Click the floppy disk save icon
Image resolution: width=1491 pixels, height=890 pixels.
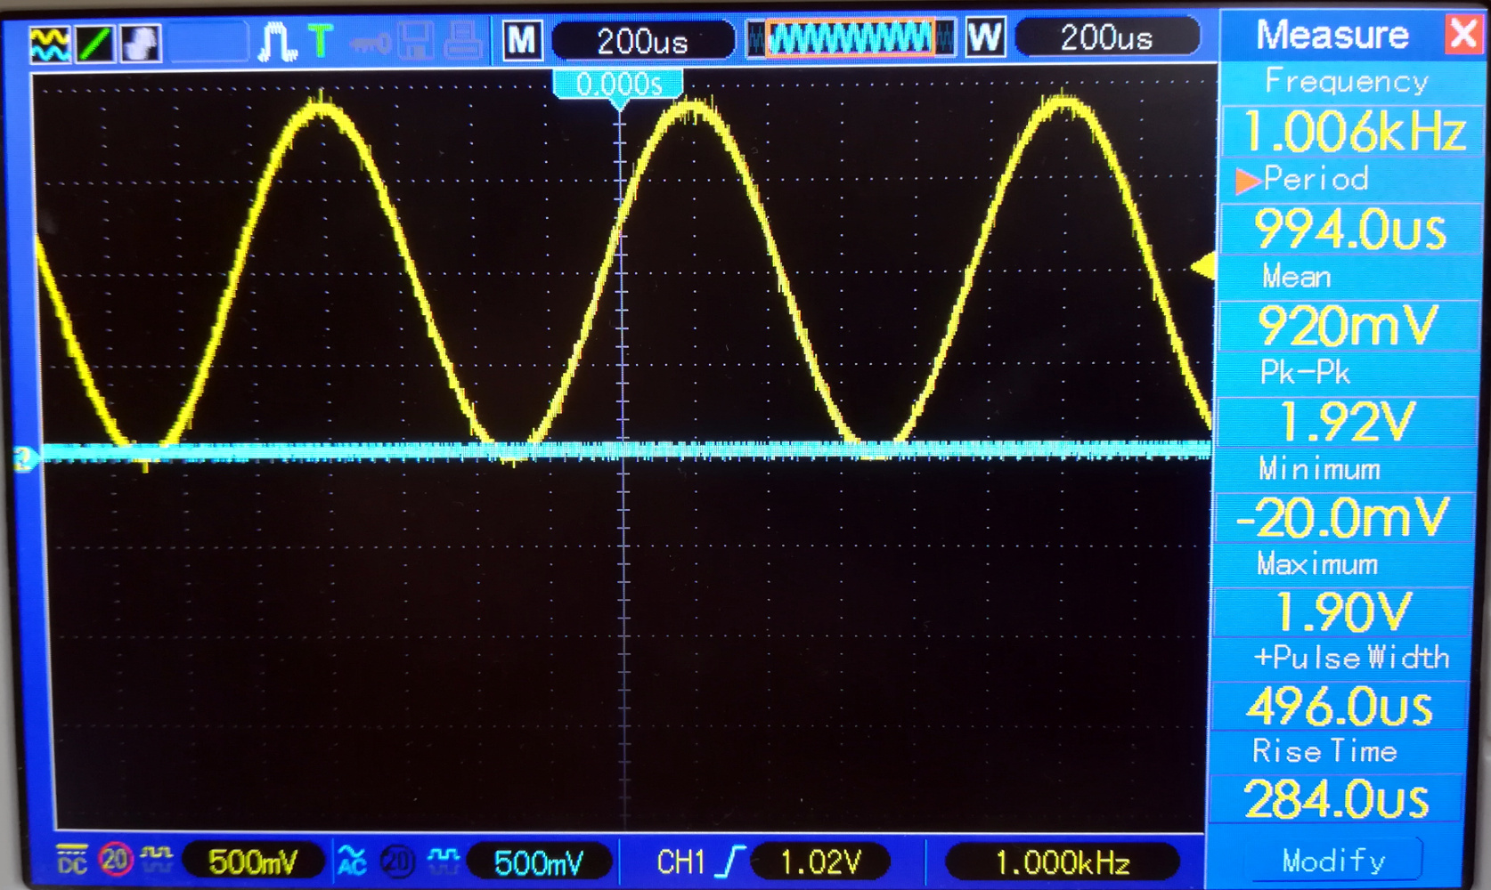(x=415, y=41)
